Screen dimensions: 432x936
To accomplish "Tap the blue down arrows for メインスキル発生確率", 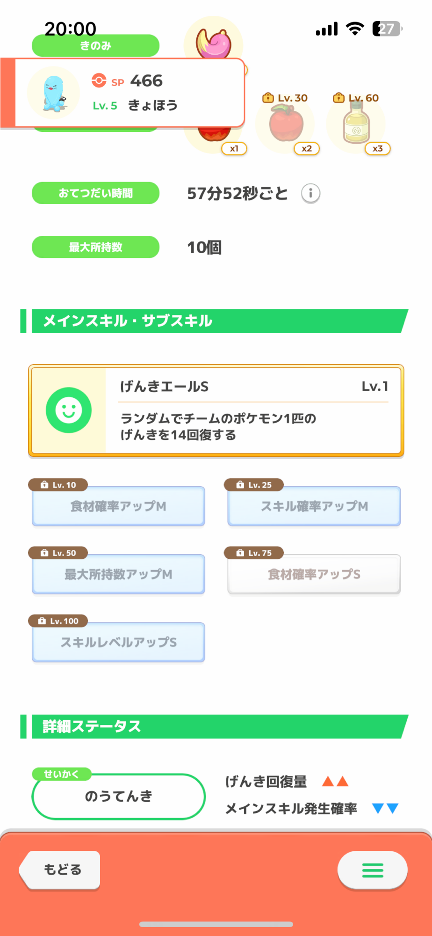I will 385,808.
